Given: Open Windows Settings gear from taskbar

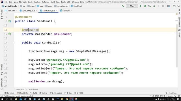Looking at the screenshot, I should [x=48, y=99].
